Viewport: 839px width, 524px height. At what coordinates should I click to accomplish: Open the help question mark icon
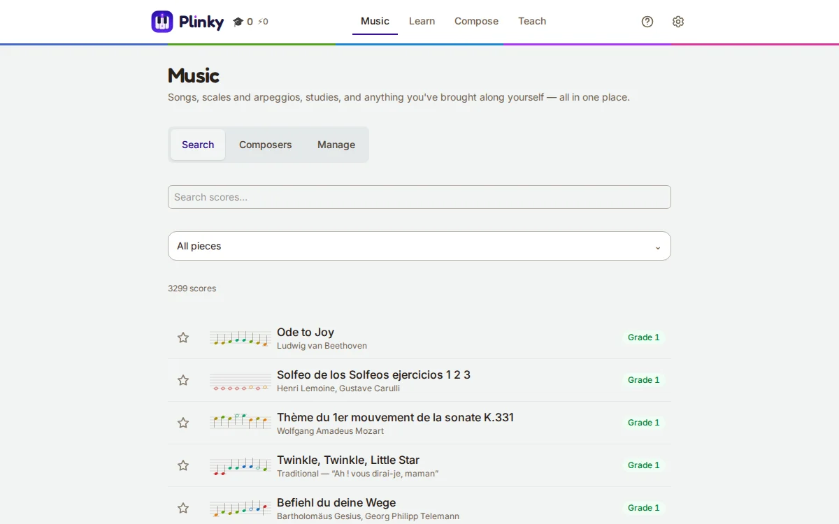[x=647, y=22]
